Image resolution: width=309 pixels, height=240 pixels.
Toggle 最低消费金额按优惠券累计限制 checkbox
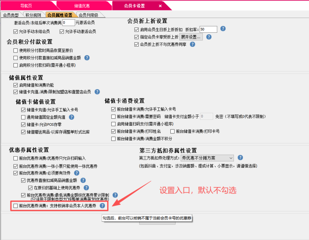23,195
